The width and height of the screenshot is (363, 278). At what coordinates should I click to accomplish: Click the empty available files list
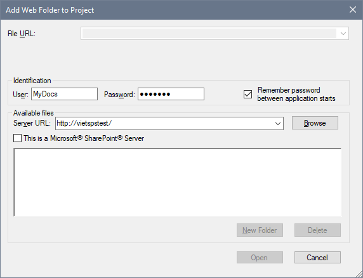[x=177, y=182]
